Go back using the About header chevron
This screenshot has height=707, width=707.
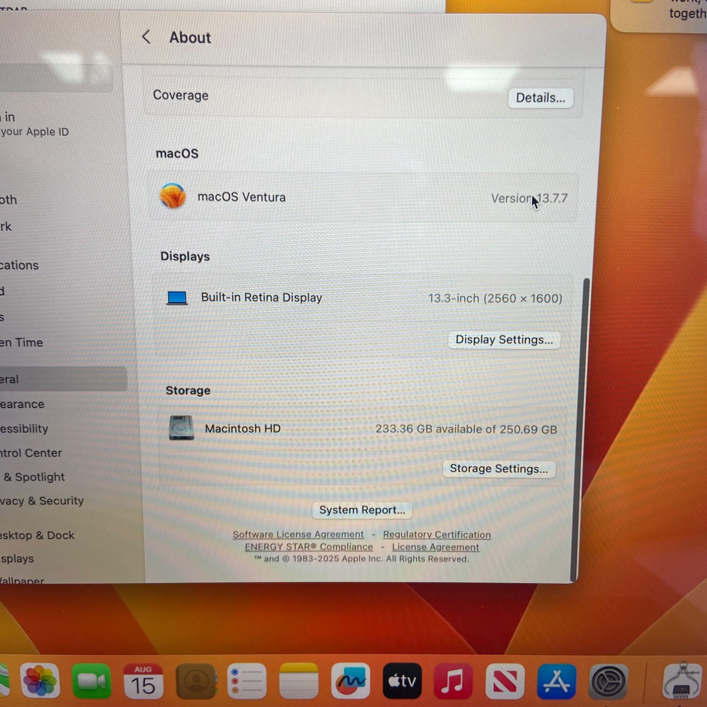pos(146,37)
